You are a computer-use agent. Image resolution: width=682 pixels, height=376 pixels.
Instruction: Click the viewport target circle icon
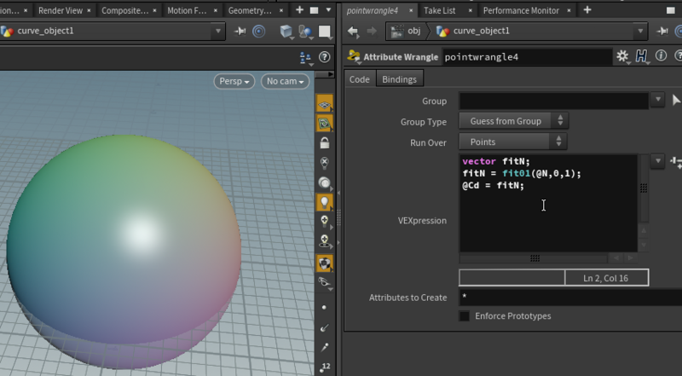tap(259, 31)
